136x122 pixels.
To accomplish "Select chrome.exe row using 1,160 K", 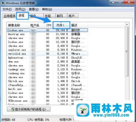I will (47, 97).
